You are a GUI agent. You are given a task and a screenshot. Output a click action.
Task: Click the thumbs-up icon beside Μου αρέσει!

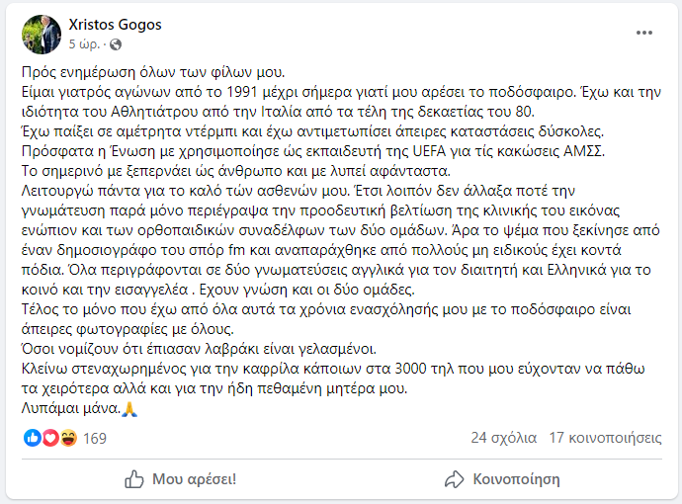click(134, 479)
